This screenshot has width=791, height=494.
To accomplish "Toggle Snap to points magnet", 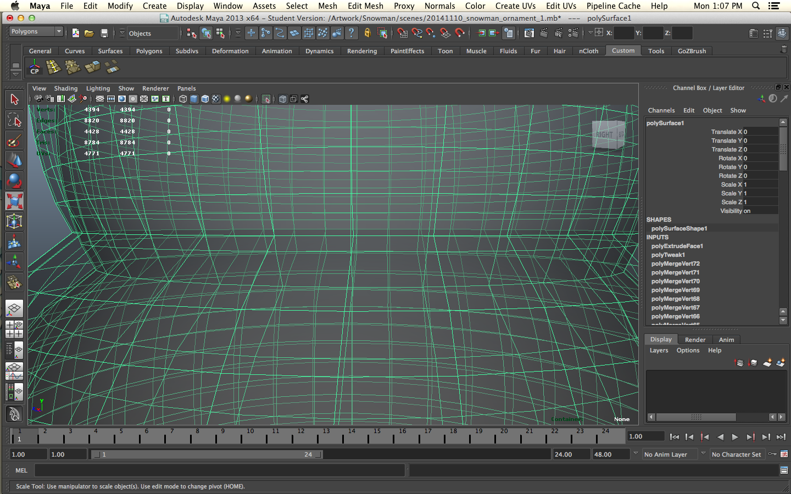I will 431,33.
